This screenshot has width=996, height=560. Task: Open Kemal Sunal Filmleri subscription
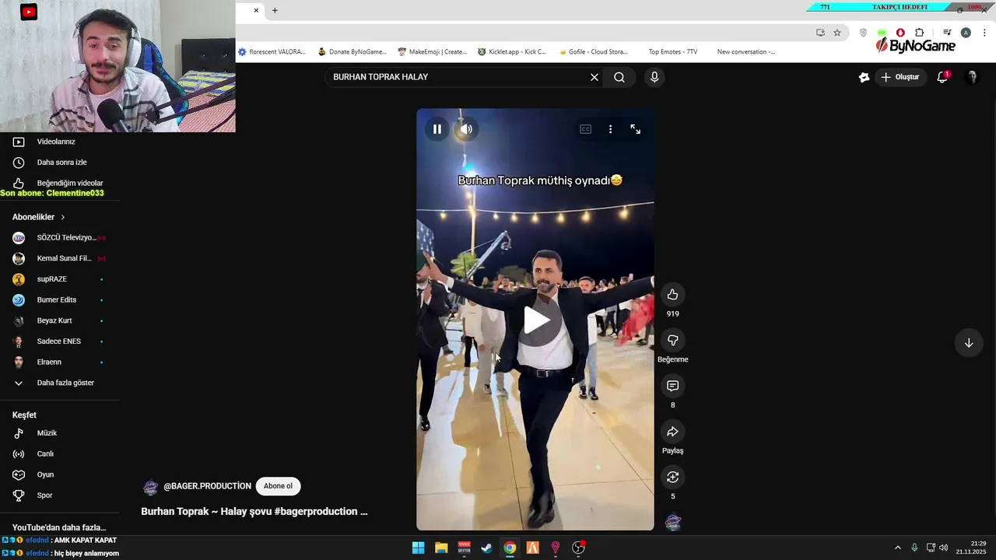[59, 258]
